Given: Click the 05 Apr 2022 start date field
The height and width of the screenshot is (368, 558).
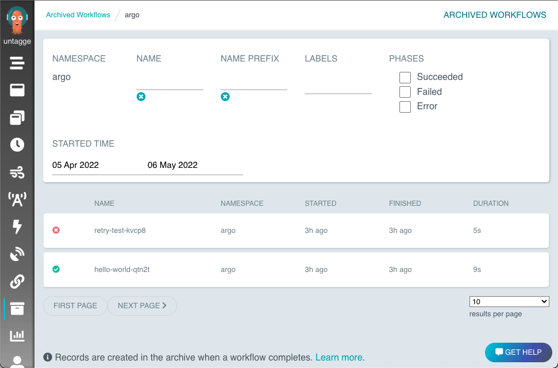Looking at the screenshot, I should (75, 165).
